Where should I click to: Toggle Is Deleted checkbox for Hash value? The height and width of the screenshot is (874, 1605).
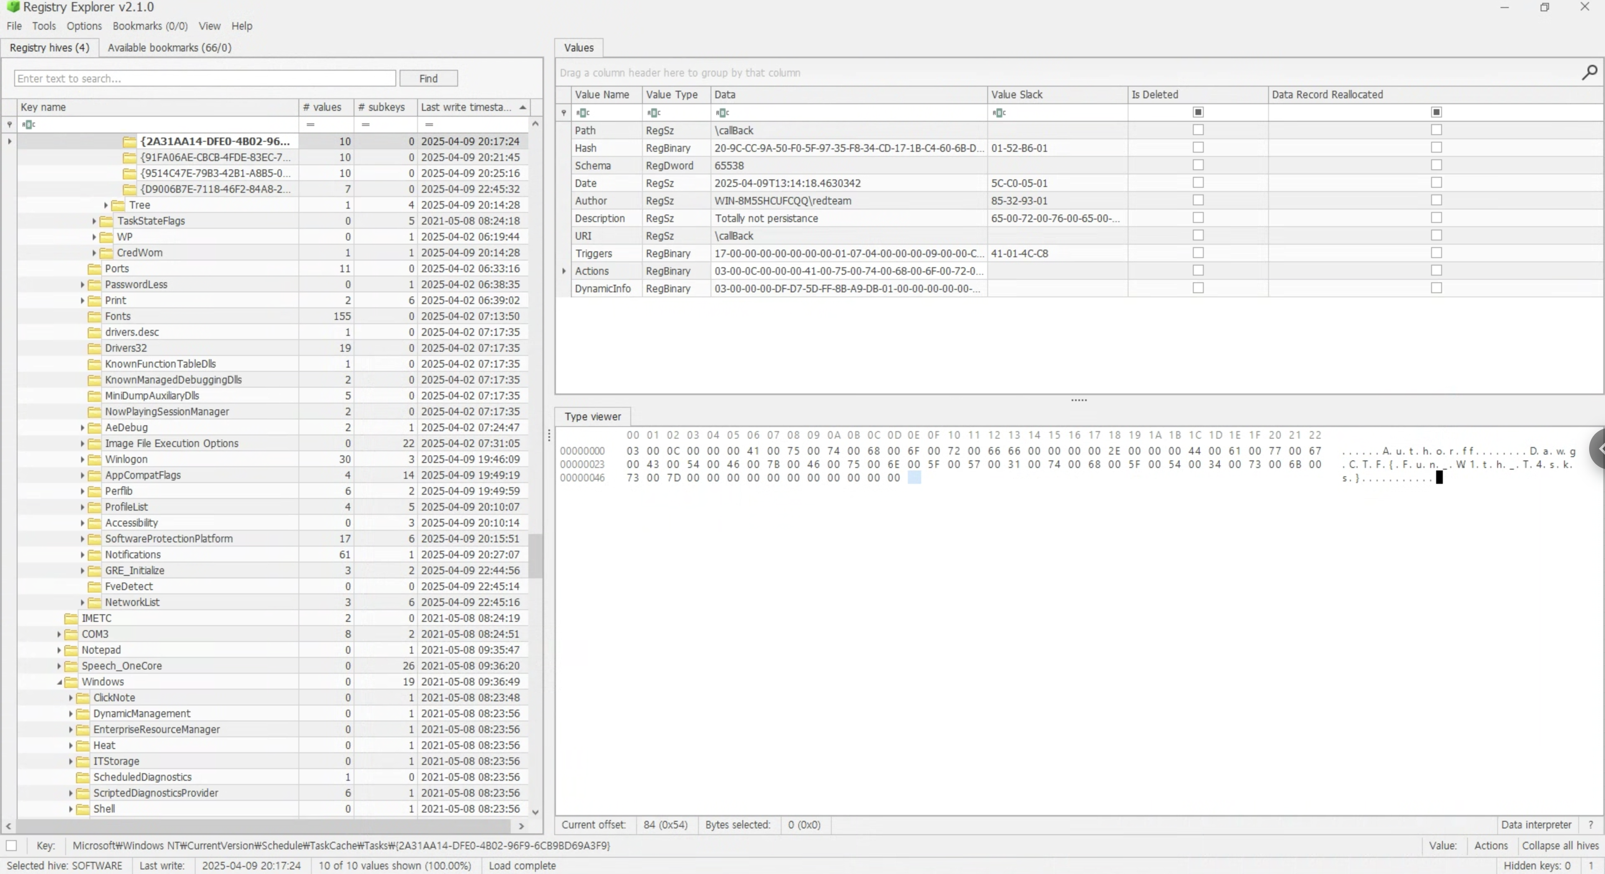1197,148
